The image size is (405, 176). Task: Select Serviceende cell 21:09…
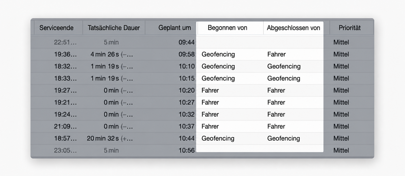(x=65, y=126)
